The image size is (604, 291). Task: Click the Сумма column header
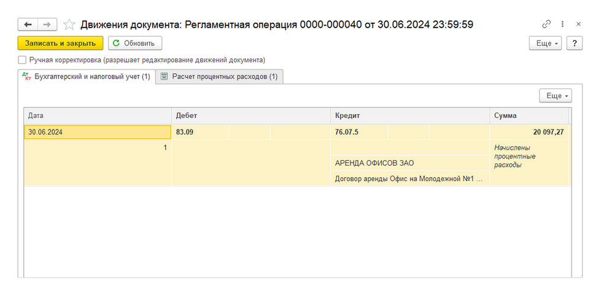click(528, 115)
